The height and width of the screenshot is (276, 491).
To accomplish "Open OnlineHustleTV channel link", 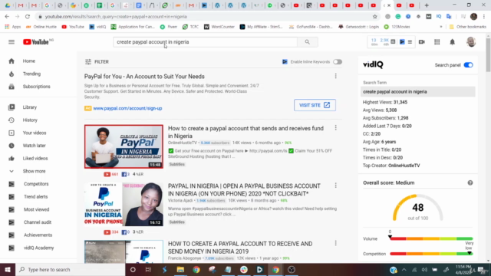I will tap(183, 143).
